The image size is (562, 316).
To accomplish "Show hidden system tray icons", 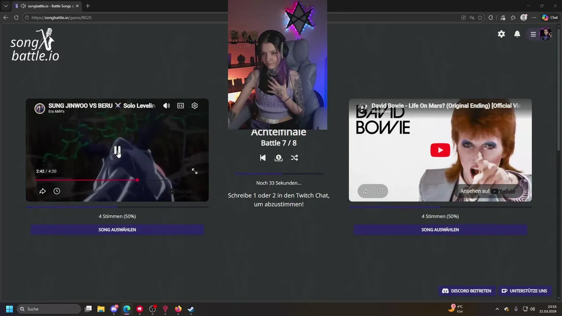I will coord(497,309).
